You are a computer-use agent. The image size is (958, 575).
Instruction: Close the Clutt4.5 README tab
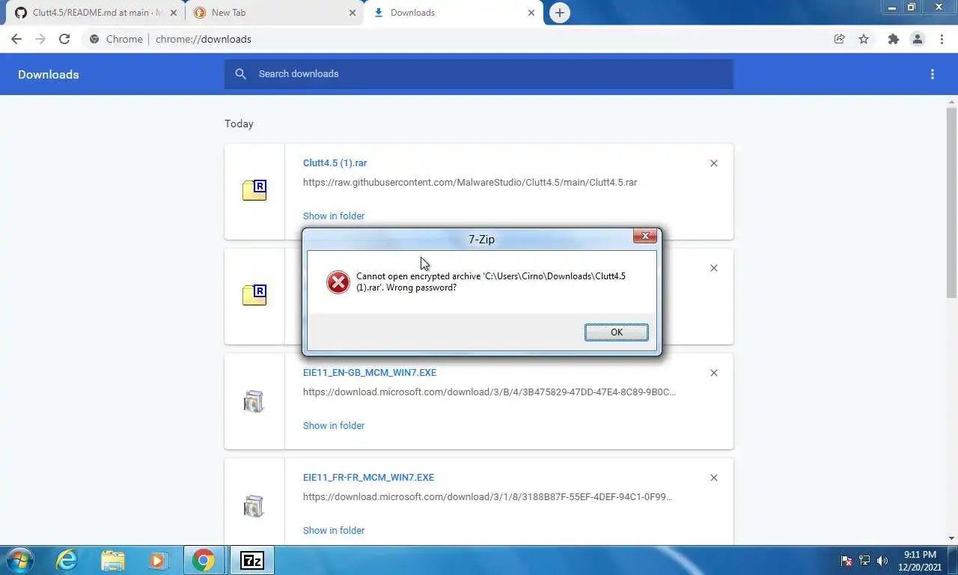point(174,13)
